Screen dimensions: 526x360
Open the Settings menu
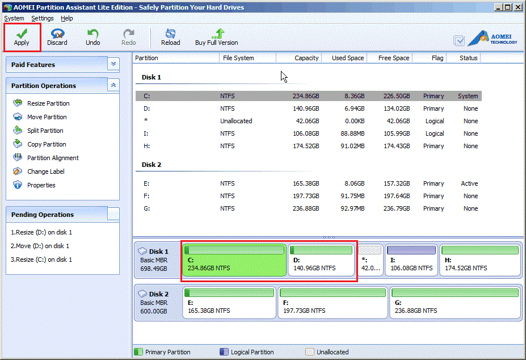click(43, 18)
